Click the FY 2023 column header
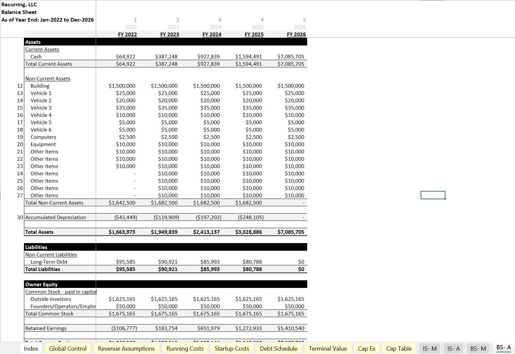515x354 pixels. tap(170, 34)
